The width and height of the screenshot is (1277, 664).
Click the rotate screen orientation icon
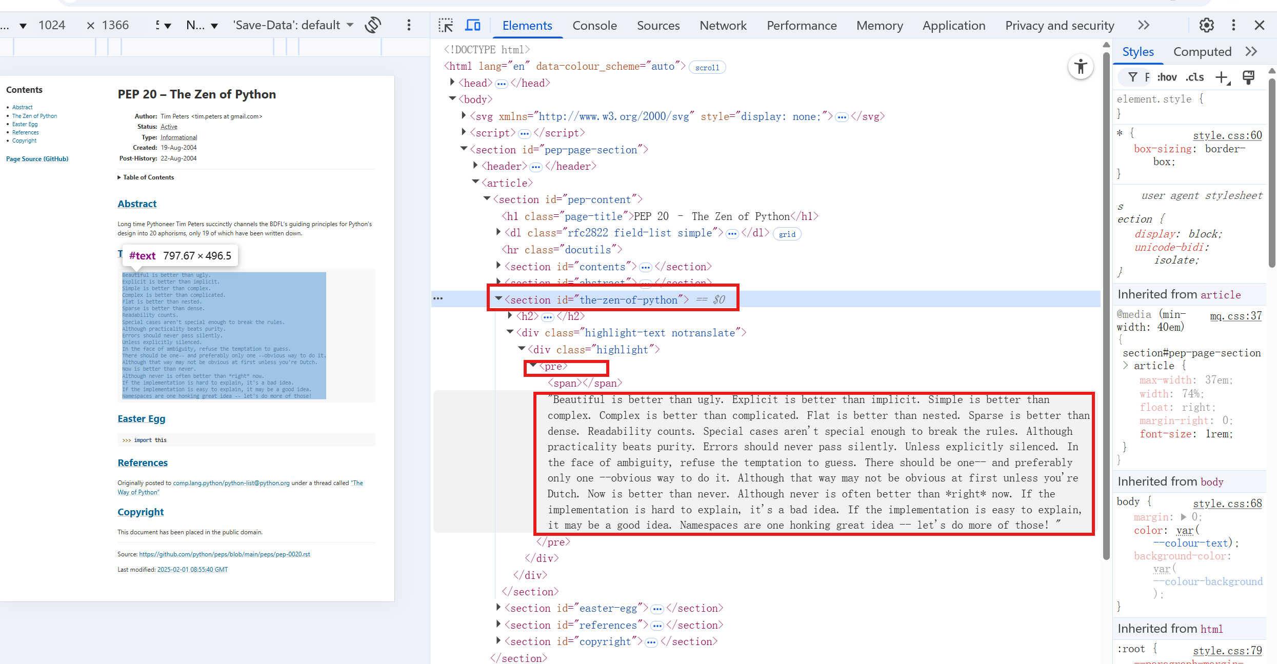(373, 25)
